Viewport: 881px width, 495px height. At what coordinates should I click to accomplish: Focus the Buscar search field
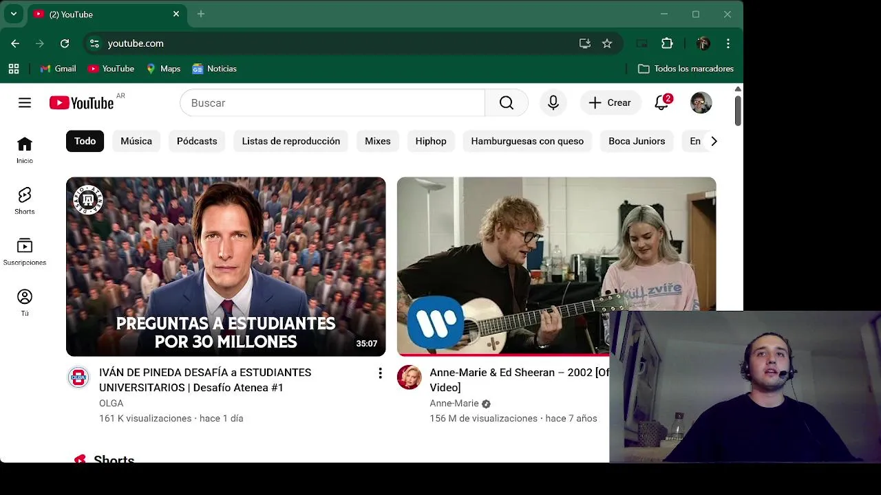(332, 102)
